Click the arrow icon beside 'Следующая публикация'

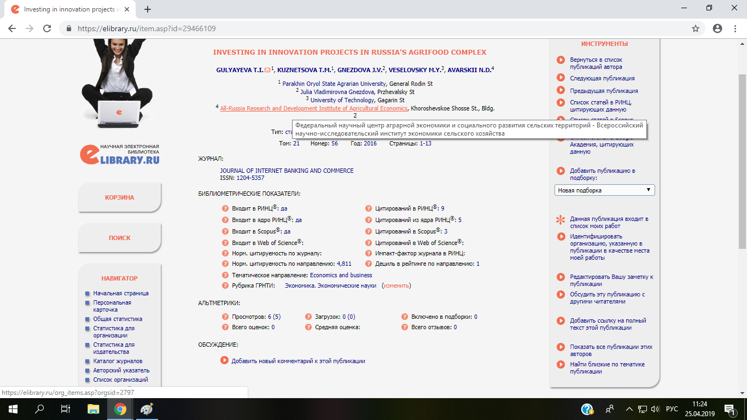point(561,78)
